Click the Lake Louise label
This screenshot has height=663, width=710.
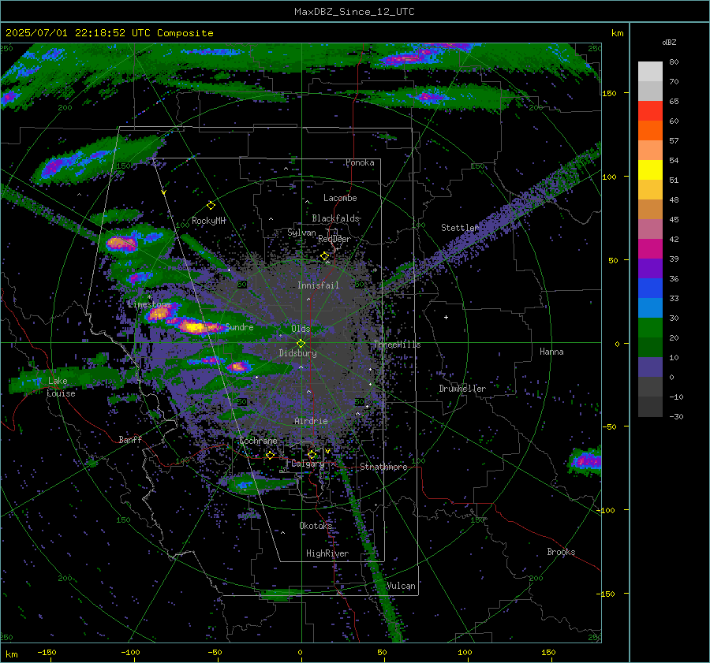click(61, 387)
